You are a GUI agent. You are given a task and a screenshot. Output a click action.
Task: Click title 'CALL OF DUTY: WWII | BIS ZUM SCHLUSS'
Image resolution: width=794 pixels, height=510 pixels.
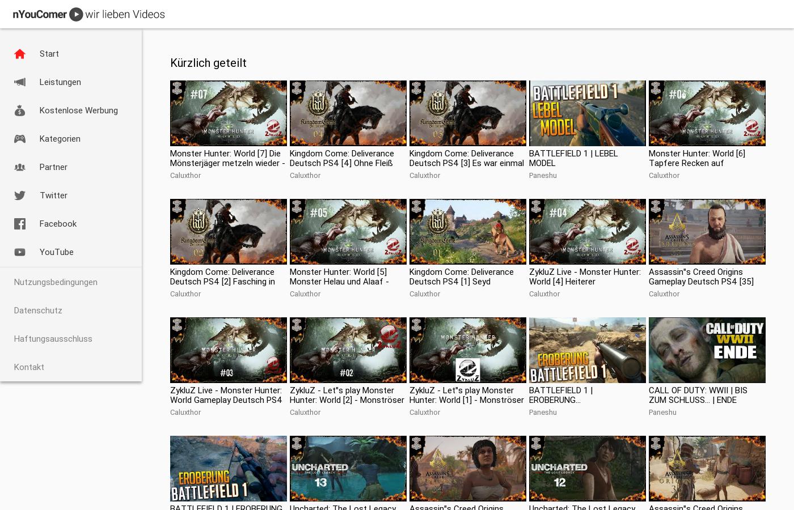[698, 395]
